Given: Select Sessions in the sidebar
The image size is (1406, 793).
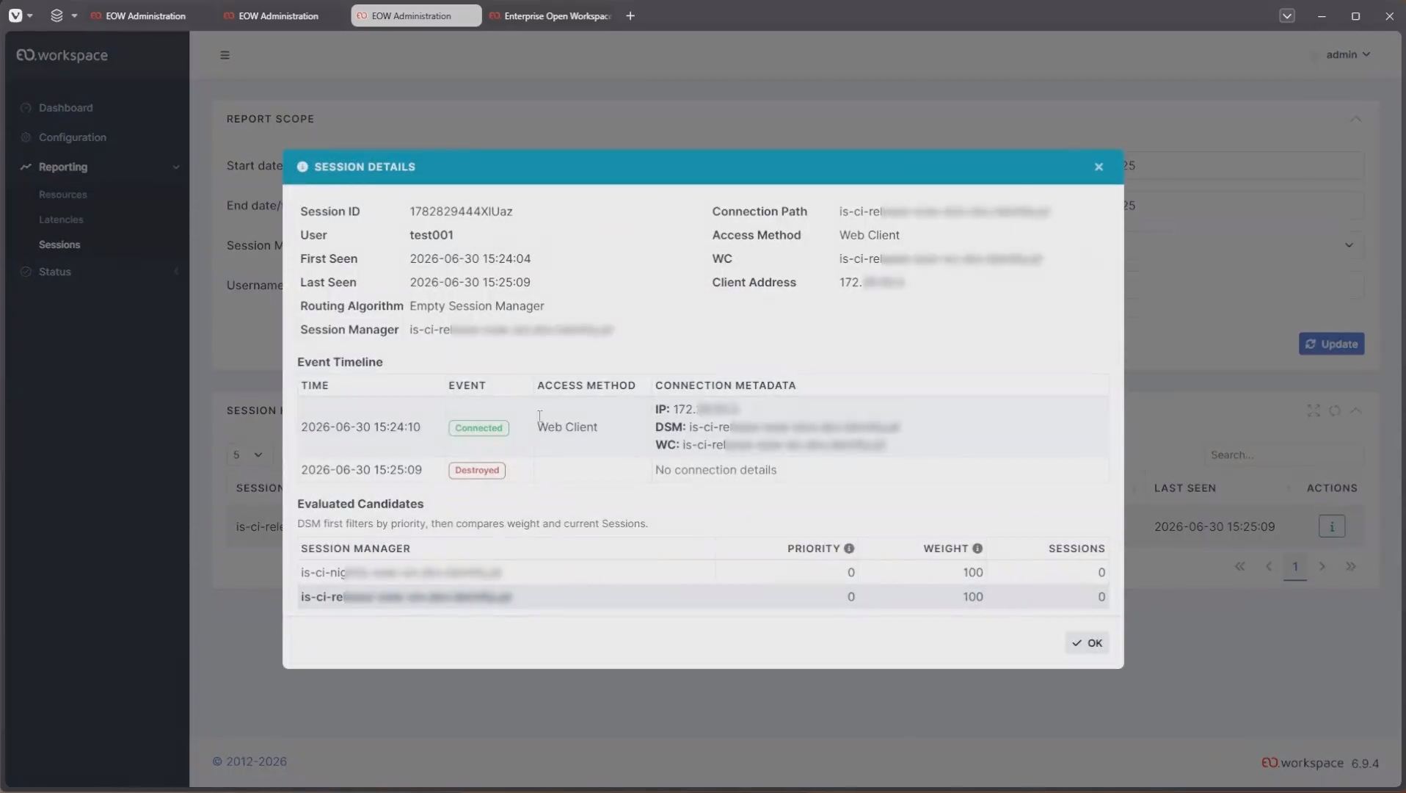Looking at the screenshot, I should click(59, 245).
